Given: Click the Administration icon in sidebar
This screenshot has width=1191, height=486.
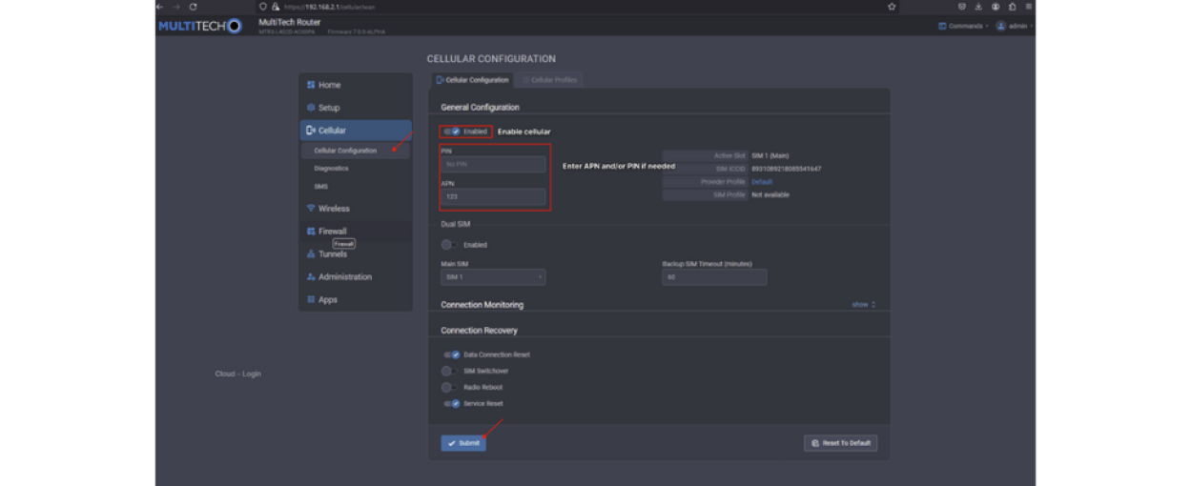Looking at the screenshot, I should click(x=311, y=276).
